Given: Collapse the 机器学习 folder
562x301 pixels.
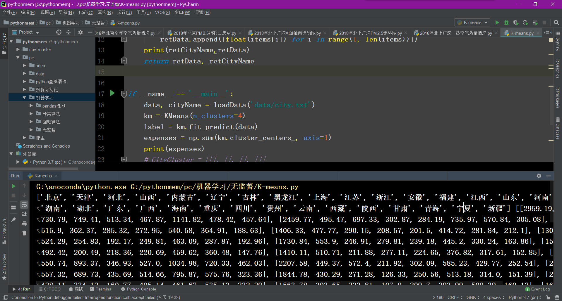Looking at the screenshot, I should coord(24,98).
